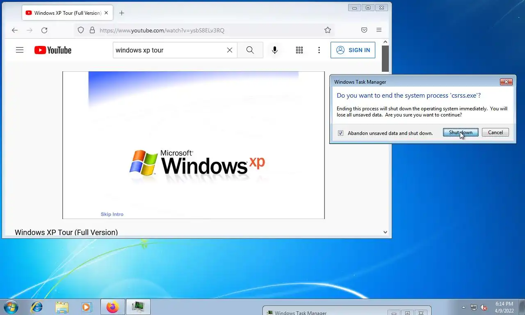Click the SIGN IN button
This screenshot has height=315, width=525.
point(353,50)
